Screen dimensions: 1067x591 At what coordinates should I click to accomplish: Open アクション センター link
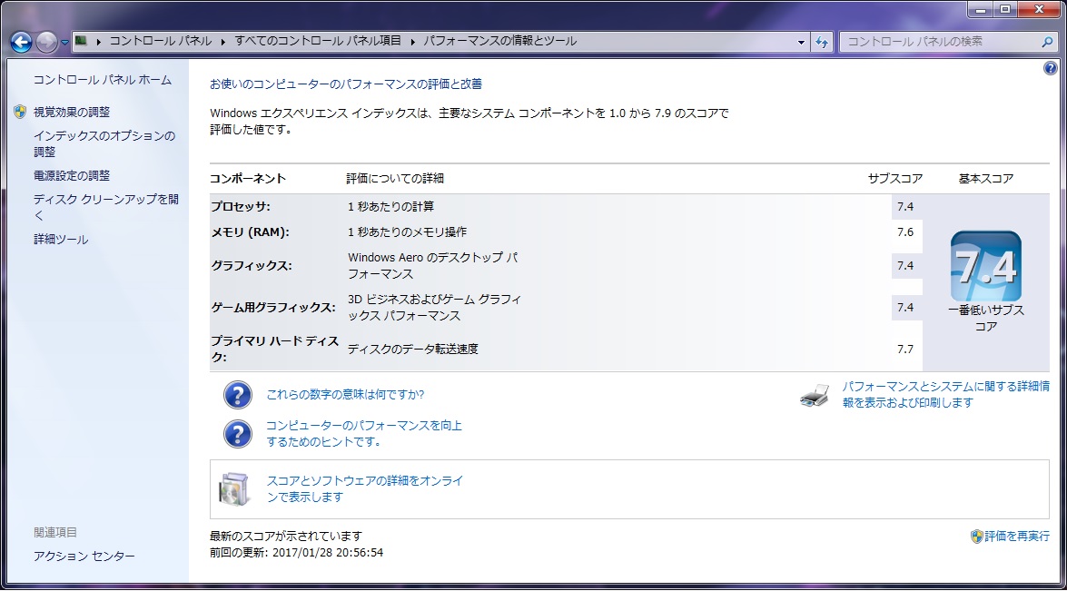coord(84,557)
